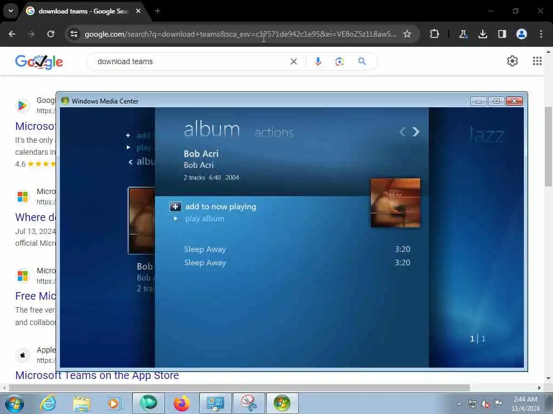The width and height of the screenshot is (553, 414).
Task: Select the 'album' heading tab
Action: tap(212, 129)
